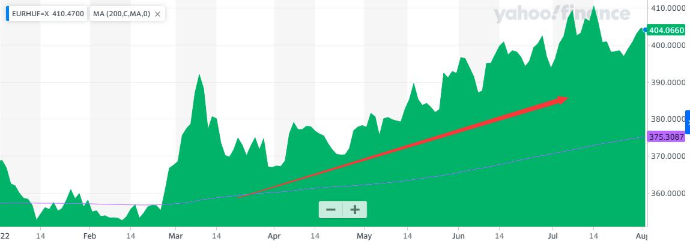Click the Jun label on time axis
The height and width of the screenshot is (244, 690).
click(458, 237)
